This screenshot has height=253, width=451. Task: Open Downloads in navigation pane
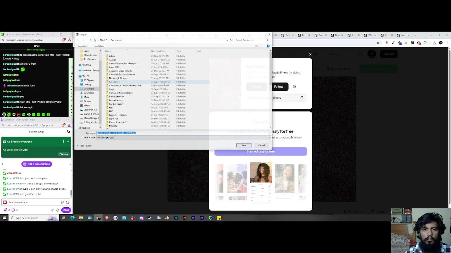pyautogui.click(x=89, y=93)
